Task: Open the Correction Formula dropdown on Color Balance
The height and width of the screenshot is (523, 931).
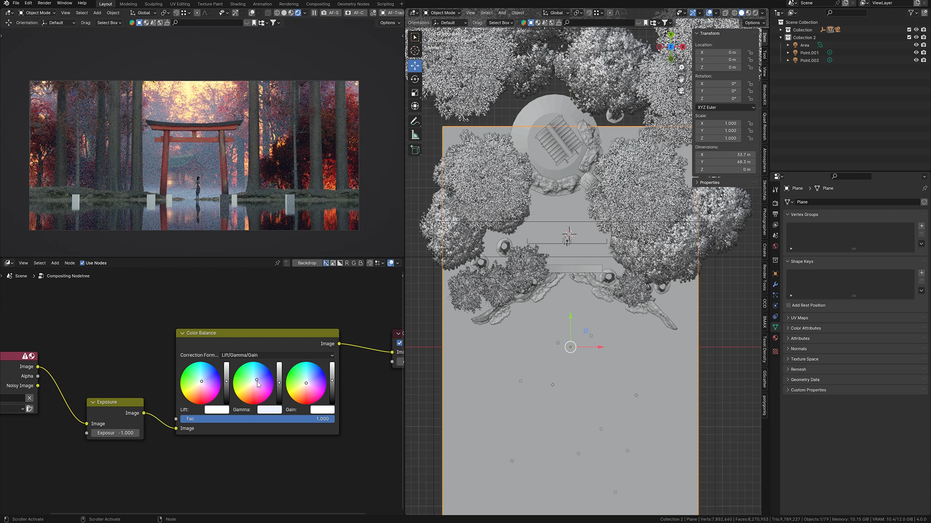Action: pos(276,355)
